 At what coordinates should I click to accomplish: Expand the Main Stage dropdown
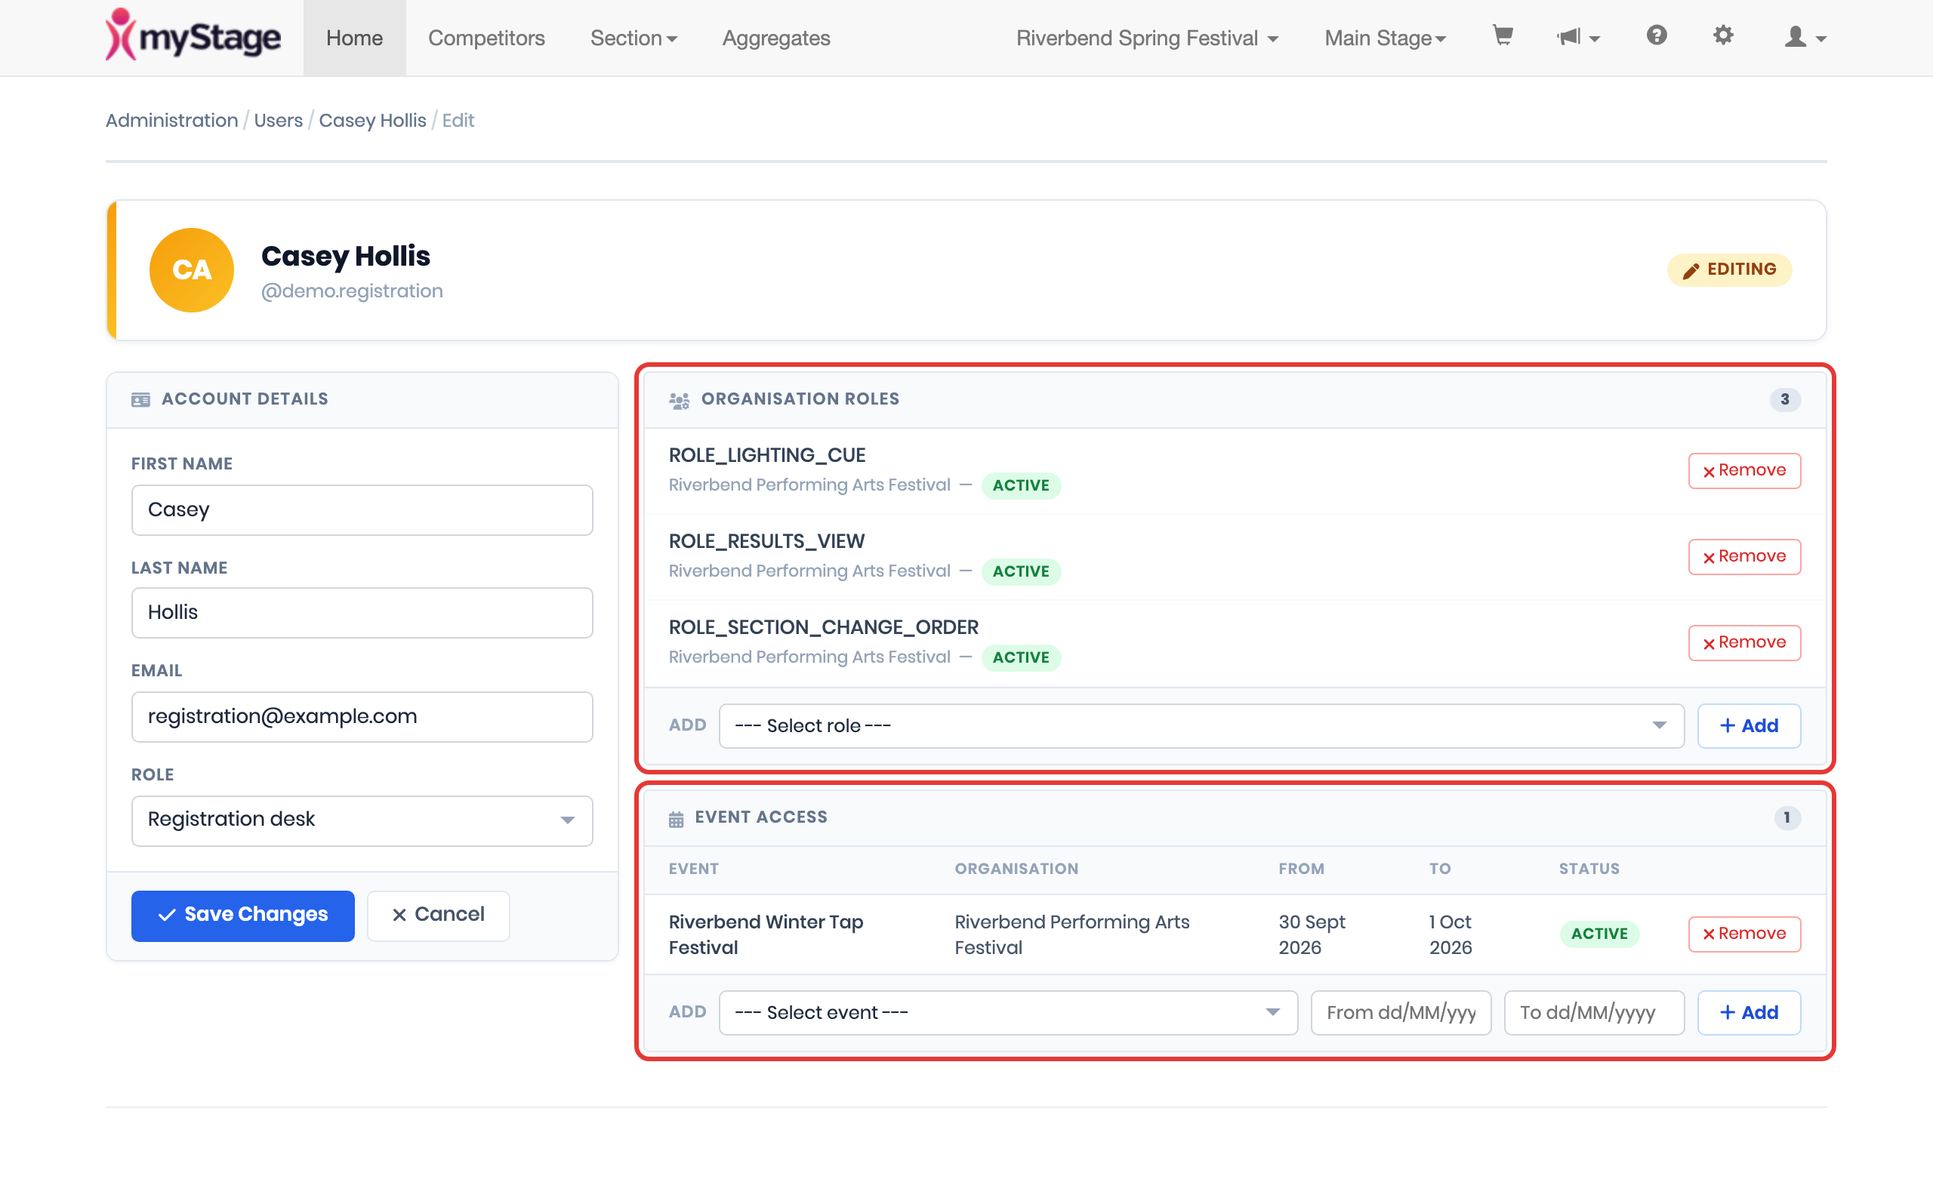[1386, 38]
